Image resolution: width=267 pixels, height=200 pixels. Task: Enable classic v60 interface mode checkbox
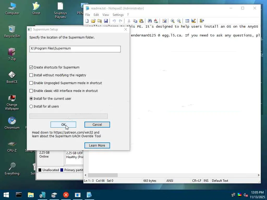coord(31,91)
